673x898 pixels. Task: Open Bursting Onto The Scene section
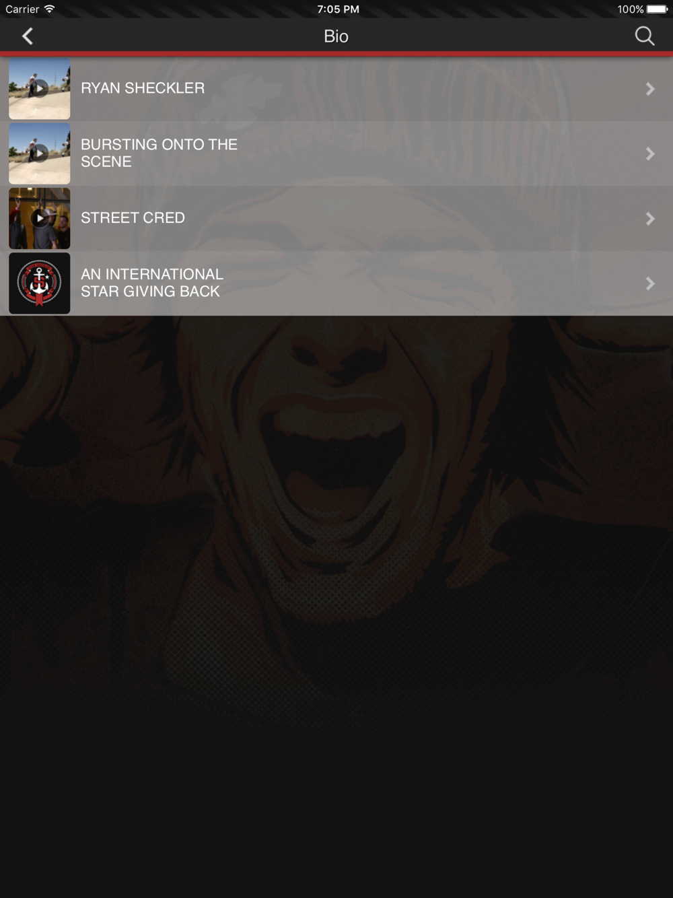tap(336, 153)
